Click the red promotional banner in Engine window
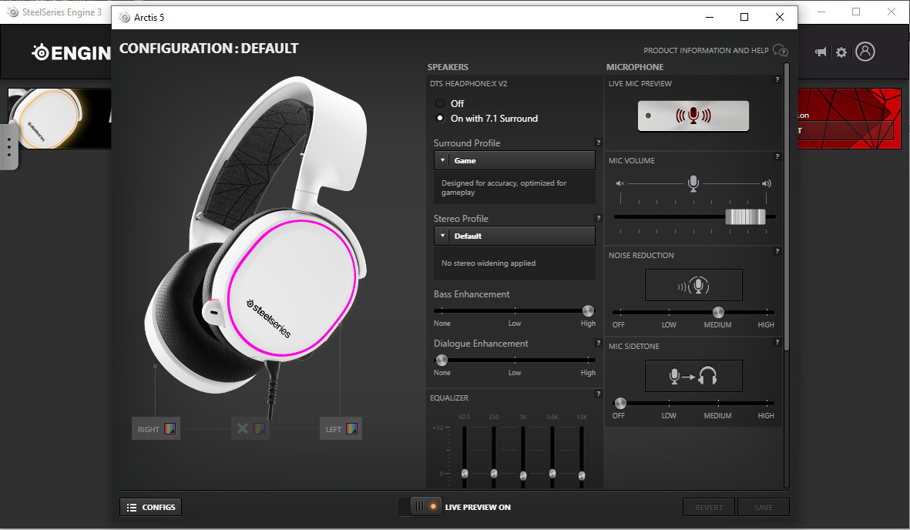 [x=849, y=119]
